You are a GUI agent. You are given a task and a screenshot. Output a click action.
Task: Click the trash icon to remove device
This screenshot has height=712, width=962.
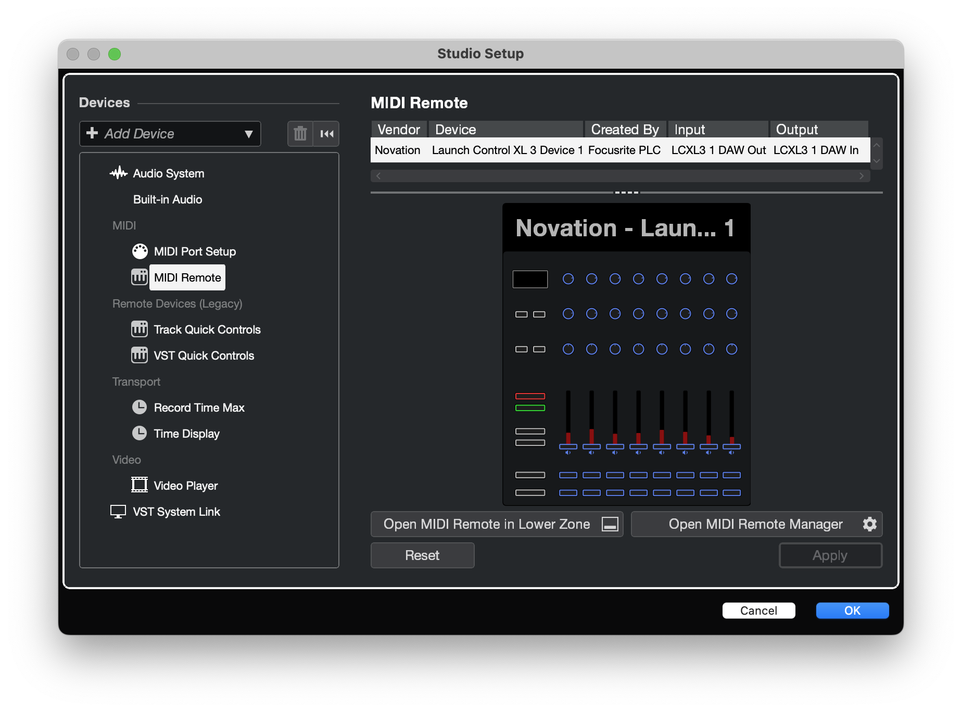tap(300, 134)
